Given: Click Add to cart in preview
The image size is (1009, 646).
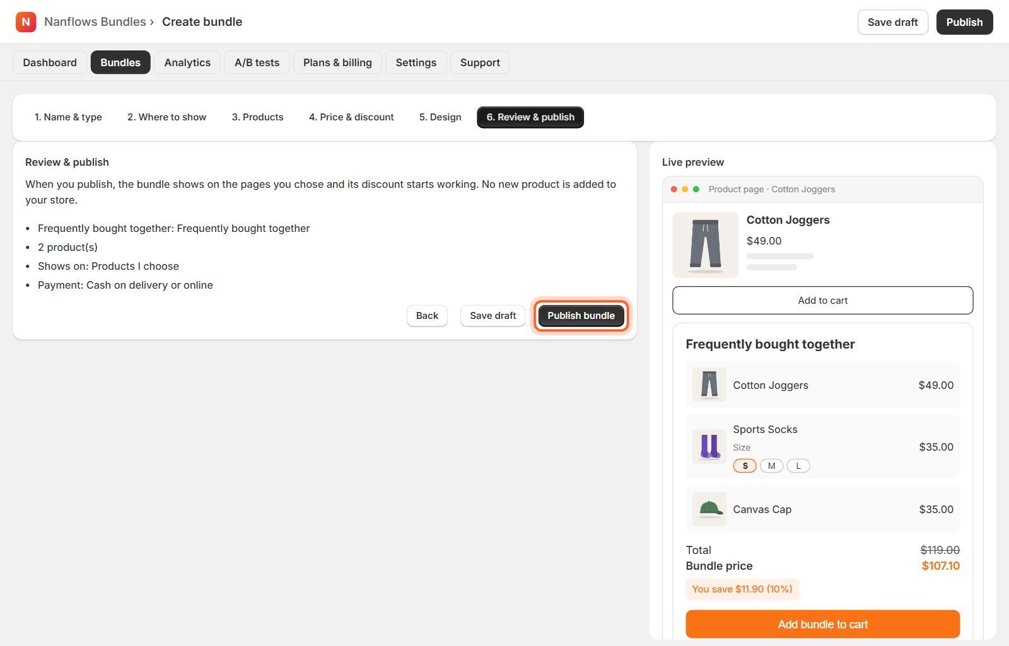Looking at the screenshot, I should point(822,301).
